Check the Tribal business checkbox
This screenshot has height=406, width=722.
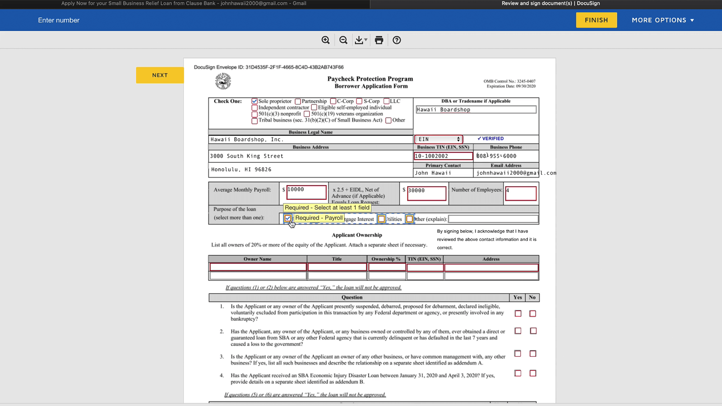(255, 120)
